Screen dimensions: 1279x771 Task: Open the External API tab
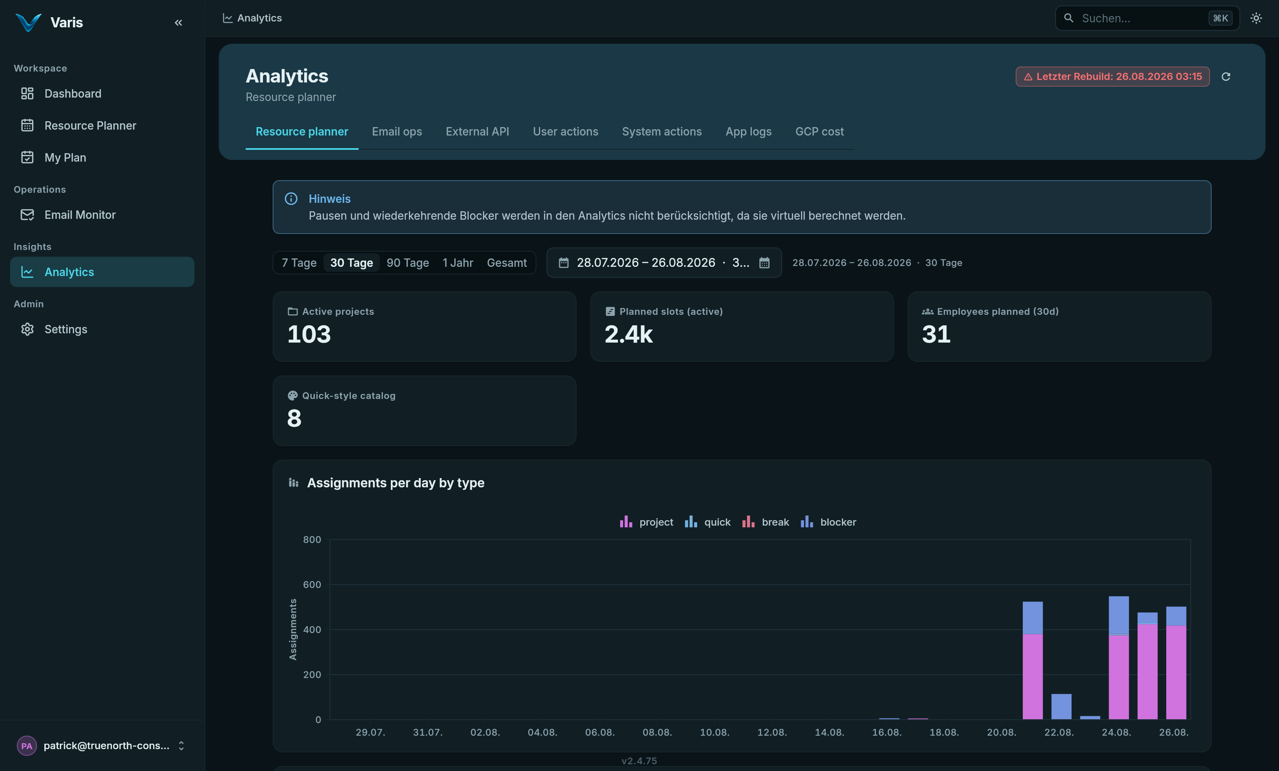tap(477, 131)
